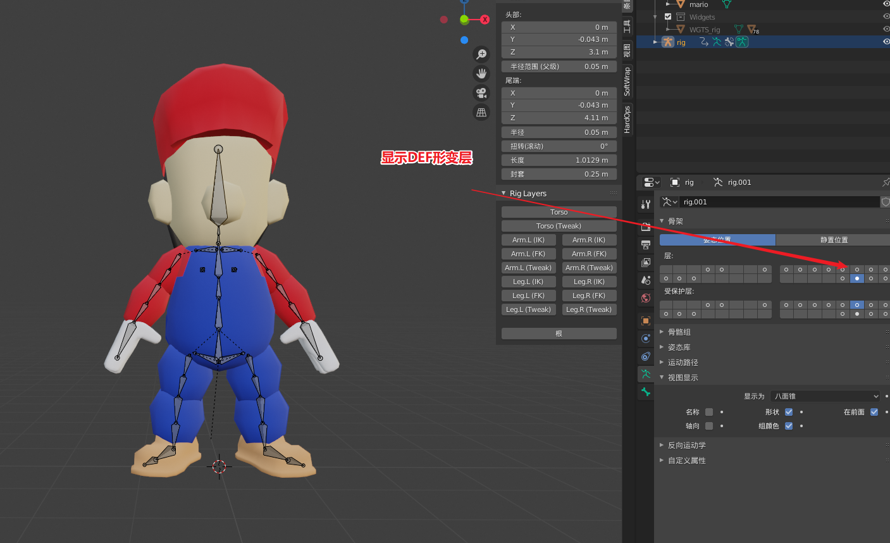The image size is (890, 543).
Task: Toggle WGTS_rig visibility eye icon
Action: click(886, 29)
